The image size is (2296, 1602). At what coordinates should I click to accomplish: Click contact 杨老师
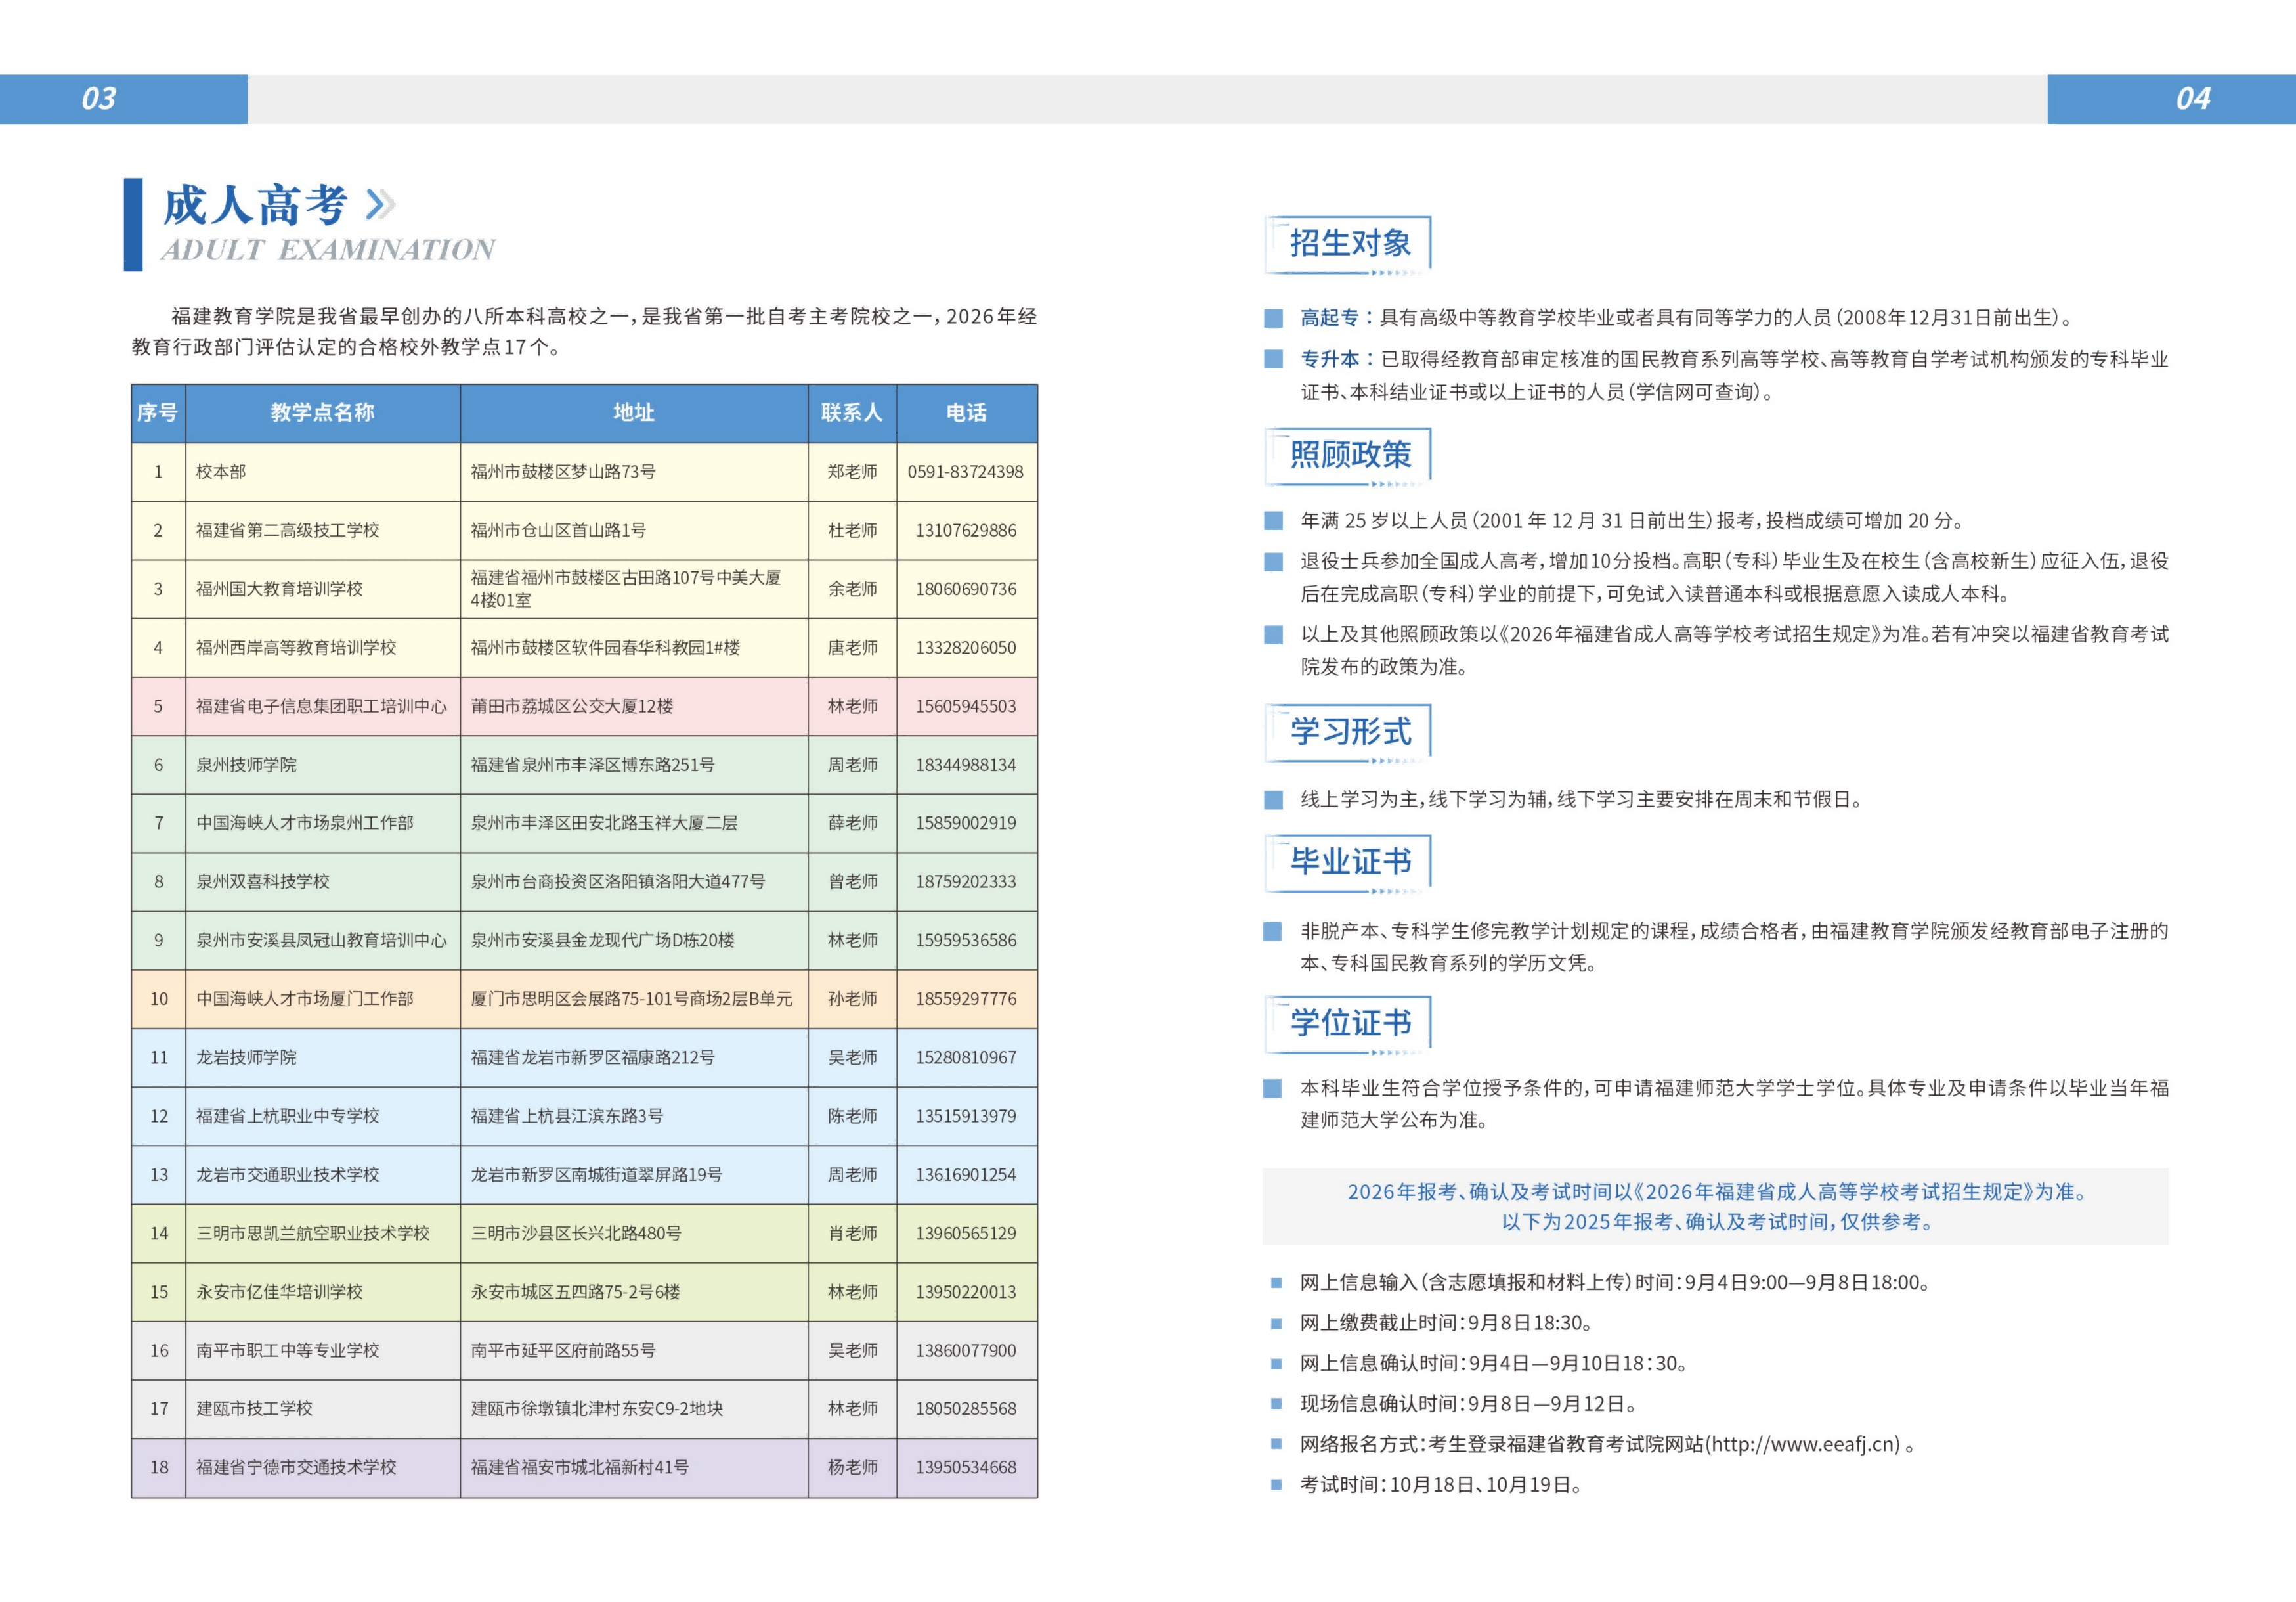pos(852,1468)
